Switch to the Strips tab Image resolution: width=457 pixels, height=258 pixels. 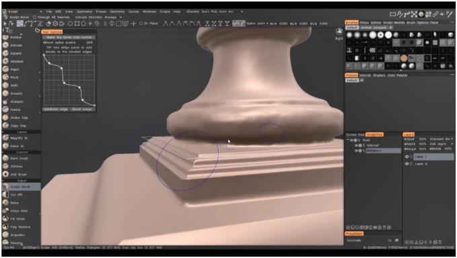pyautogui.click(x=364, y=23)
